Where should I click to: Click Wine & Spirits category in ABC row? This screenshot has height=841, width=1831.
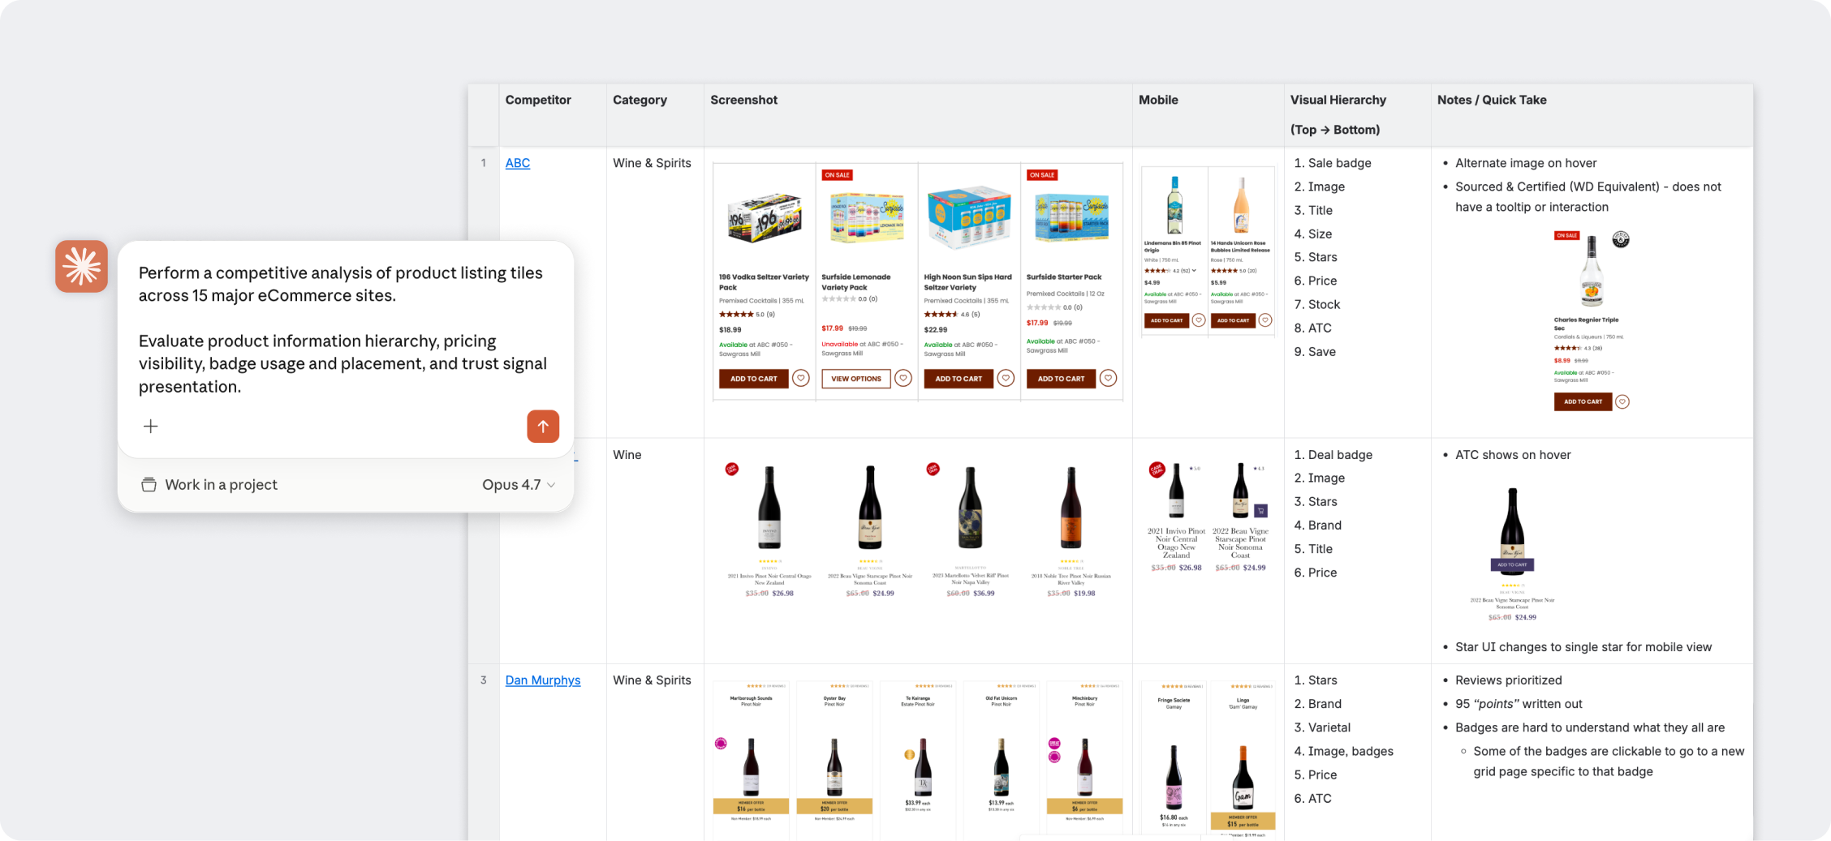coord(652,163)
